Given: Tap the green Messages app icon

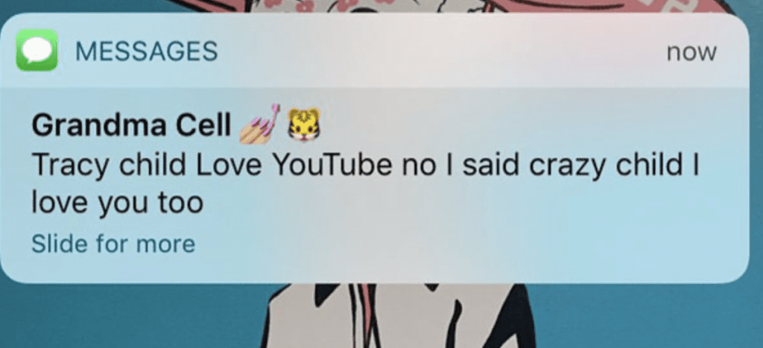Looking at the screenshot, I should 37,50.
